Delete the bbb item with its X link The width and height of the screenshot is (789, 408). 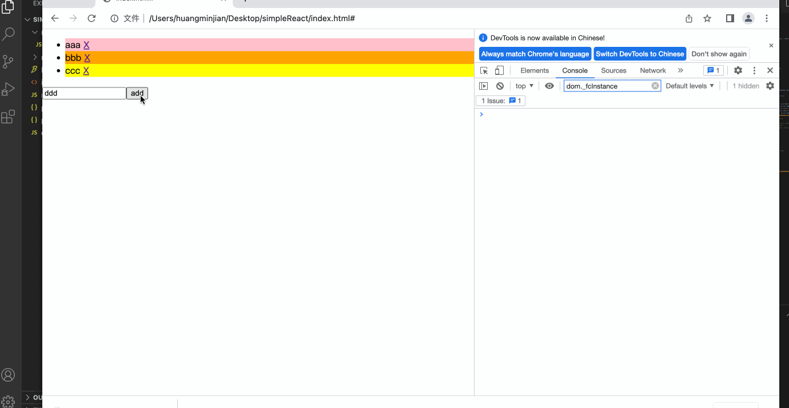pos(87,58)
